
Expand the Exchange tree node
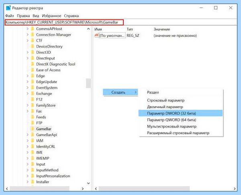pyautogui.click(x=27, y=93)
